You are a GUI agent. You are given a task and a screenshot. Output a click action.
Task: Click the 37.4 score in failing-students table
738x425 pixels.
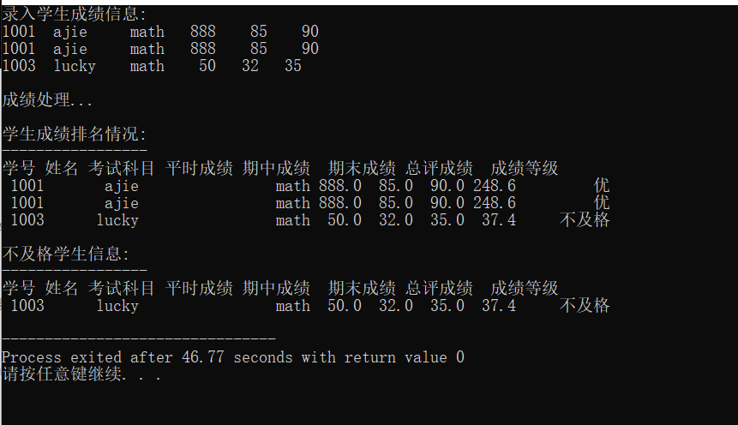(499, 306)
